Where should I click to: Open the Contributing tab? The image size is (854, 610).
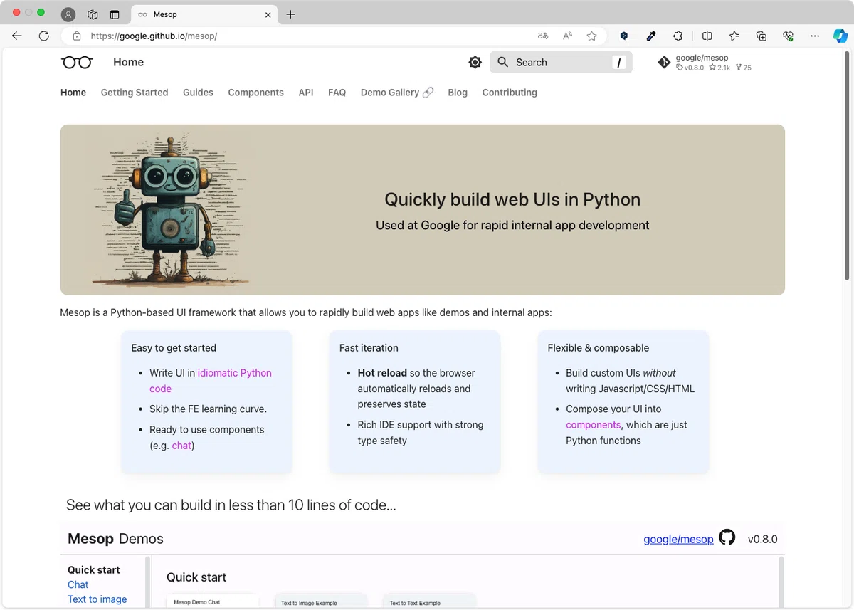tap(510, 93)
